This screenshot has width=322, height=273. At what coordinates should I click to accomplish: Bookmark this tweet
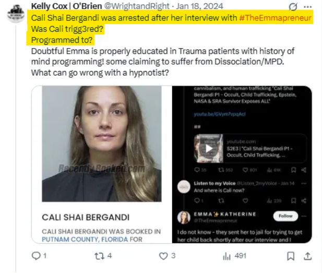point(291,256)
